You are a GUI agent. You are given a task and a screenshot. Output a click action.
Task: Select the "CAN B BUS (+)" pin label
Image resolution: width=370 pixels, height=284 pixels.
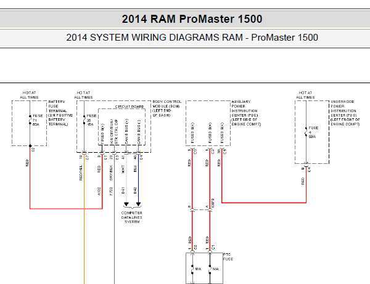click(126, 132)
